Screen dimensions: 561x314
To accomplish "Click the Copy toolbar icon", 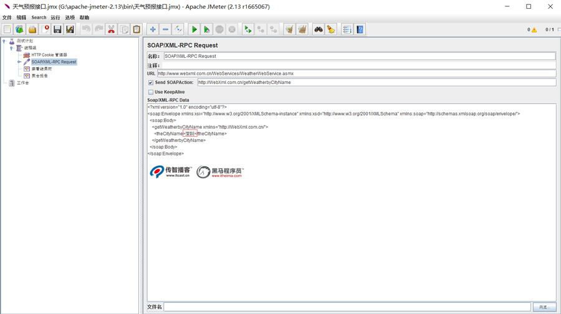I will coord(124,30).
